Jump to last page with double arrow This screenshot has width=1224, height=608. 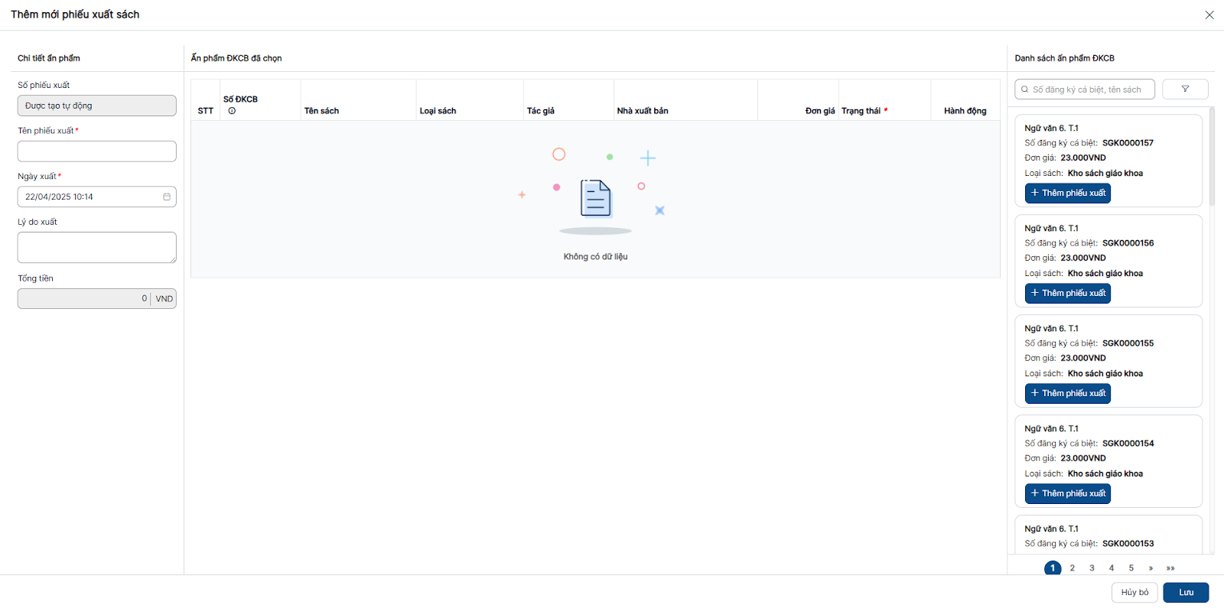[x=1170, y=568]
